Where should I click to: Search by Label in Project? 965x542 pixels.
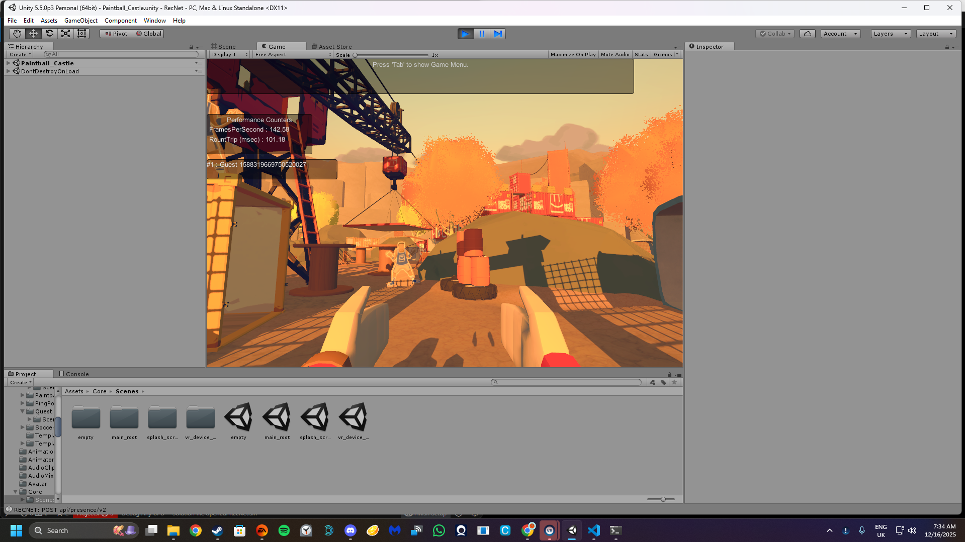663,382
